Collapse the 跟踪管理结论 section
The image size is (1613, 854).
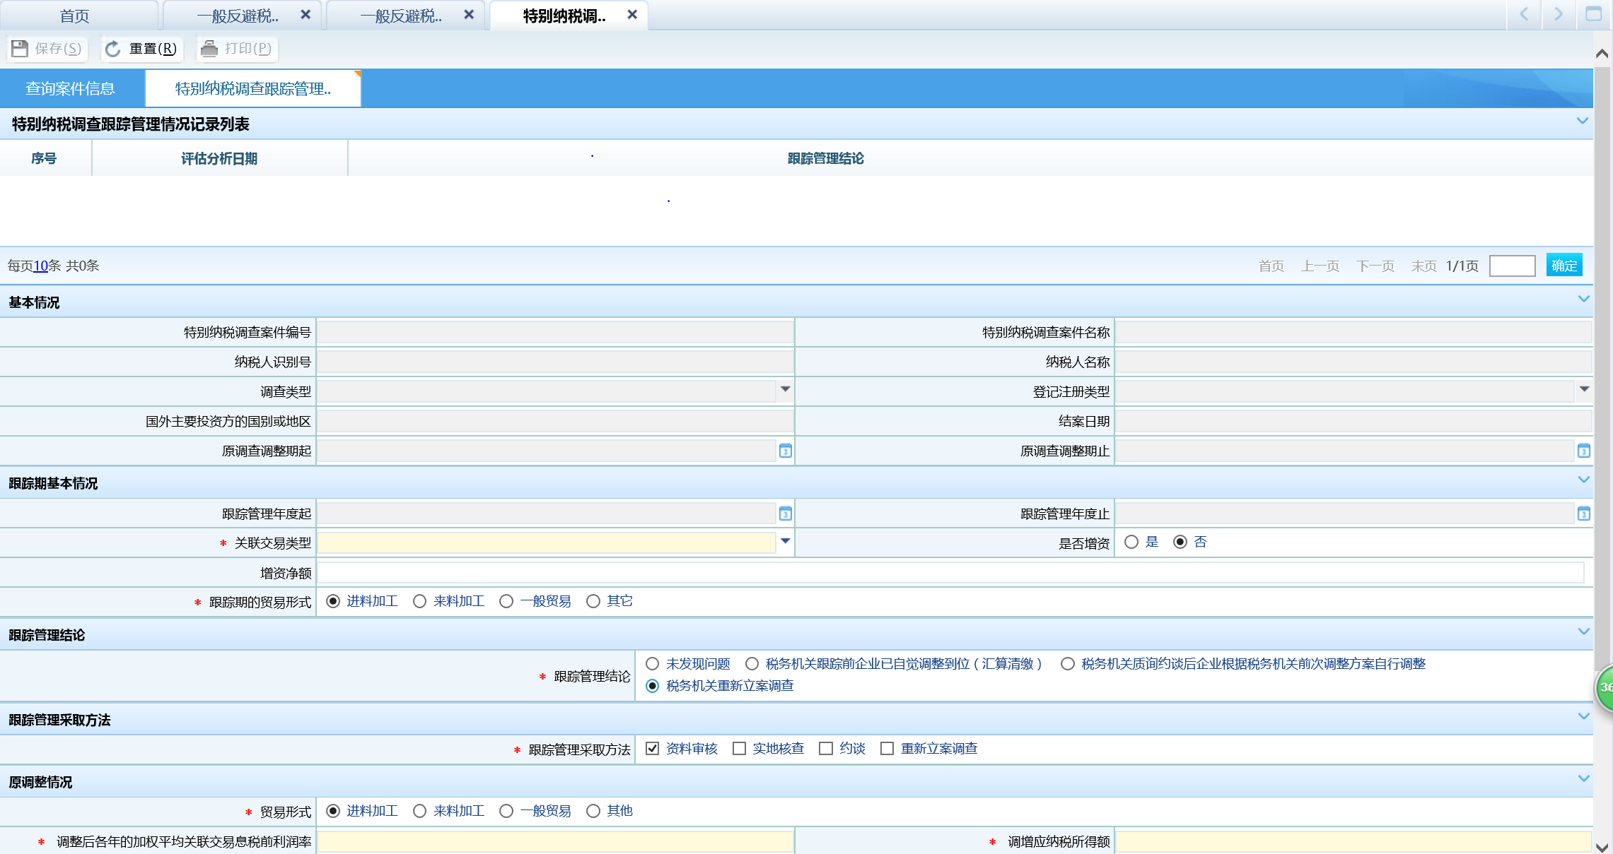[1583, 632]
